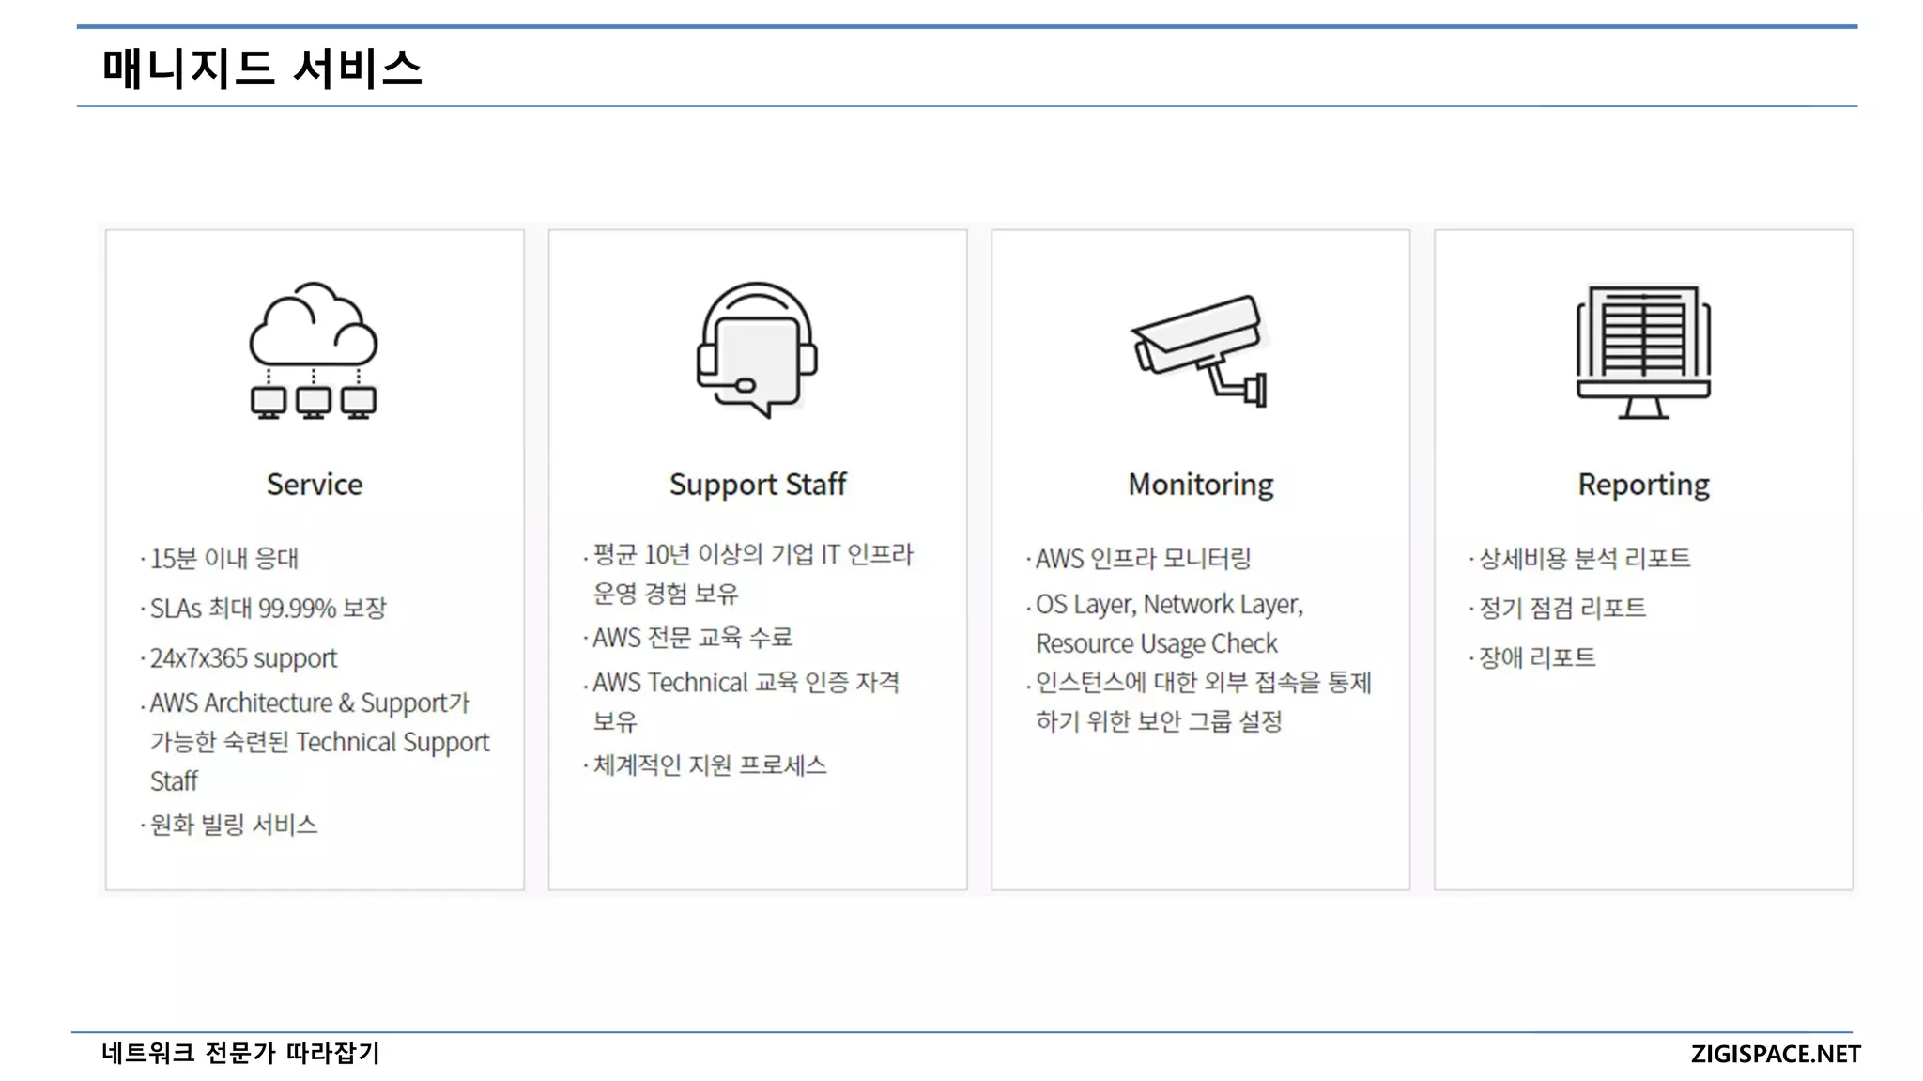Click the headset Support Staff icon
This screenshot has height=1081, width=1923.
pyautogui.click(x=757, y=349)
